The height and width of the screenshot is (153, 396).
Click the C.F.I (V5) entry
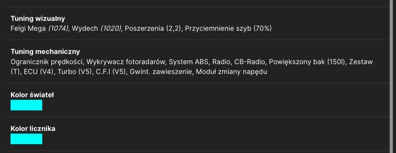pos(110,72)
